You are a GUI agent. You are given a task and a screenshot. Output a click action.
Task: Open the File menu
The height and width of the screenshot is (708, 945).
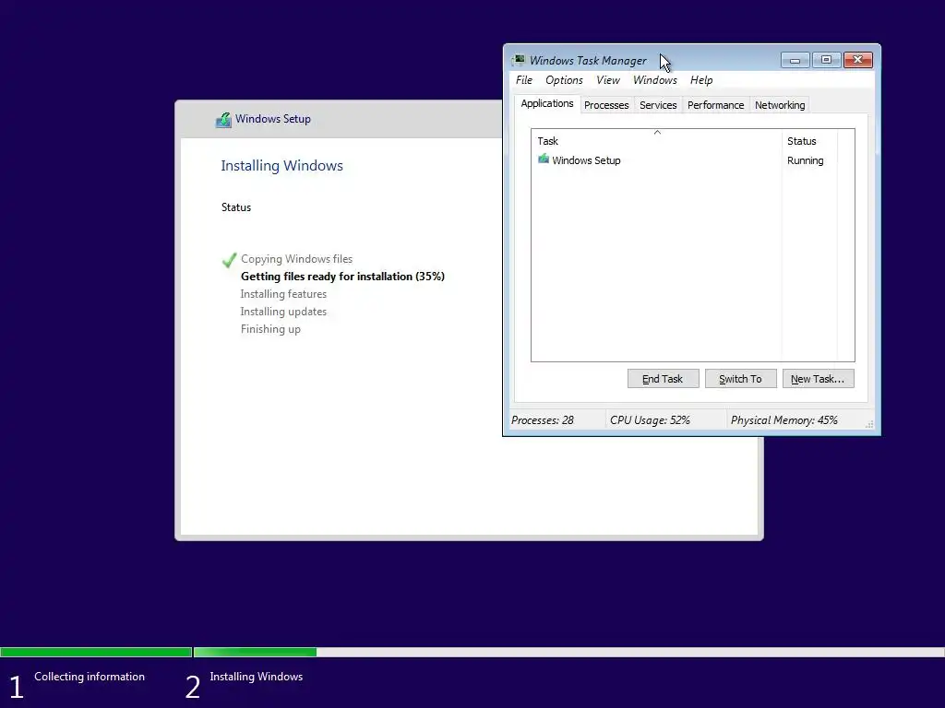[x=524, y=80]
